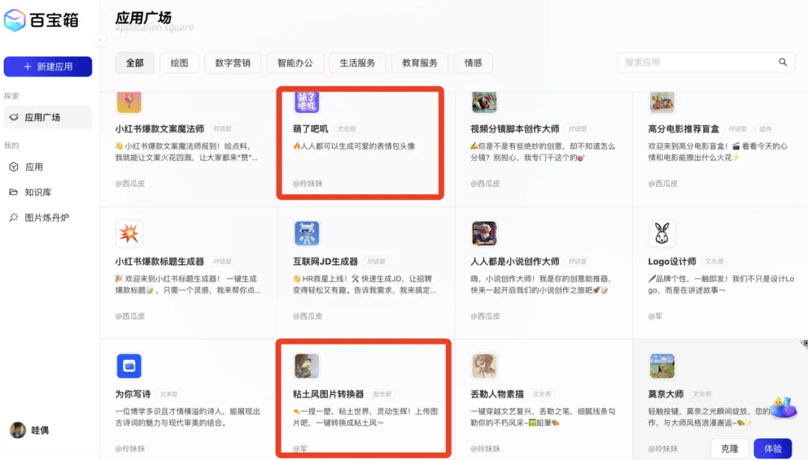This screenshot has width=808, height=460.
Task: Open the 为你写诗 title
Action: tap(133, 394)
